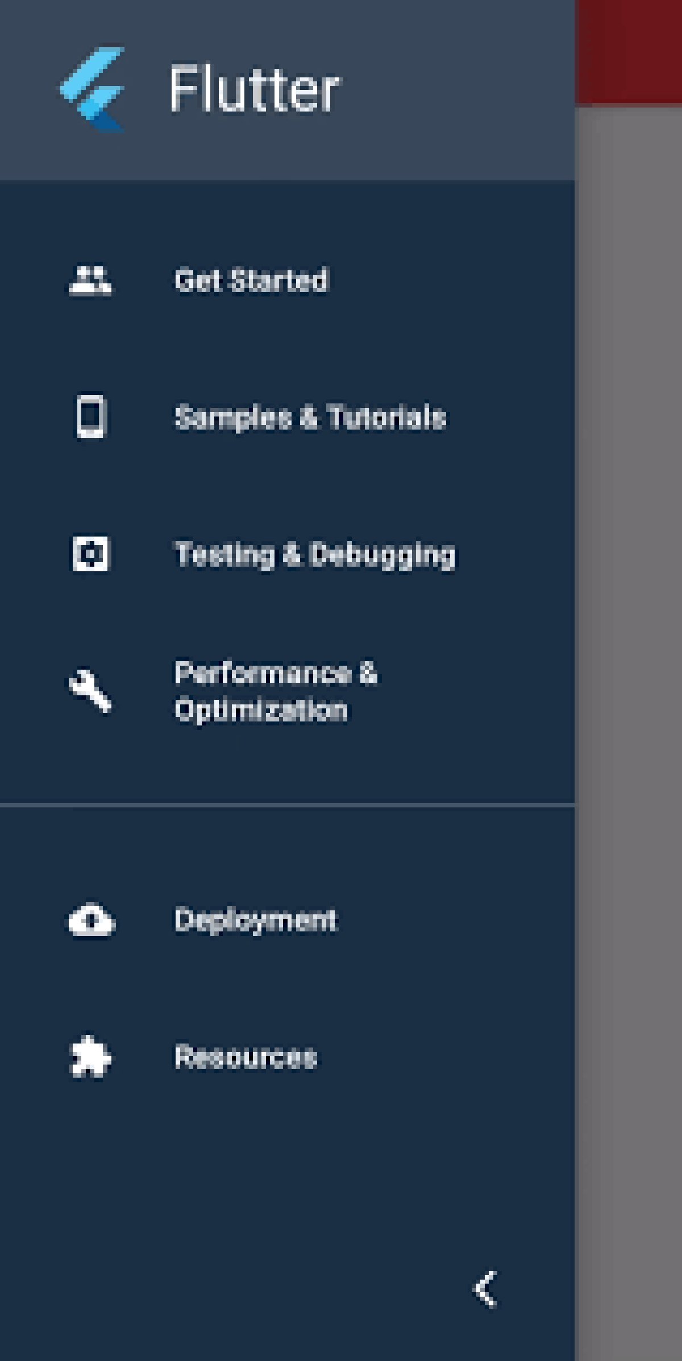Choose the Deployment menu label
The image size is (682, 1361).
coord(255,920)
